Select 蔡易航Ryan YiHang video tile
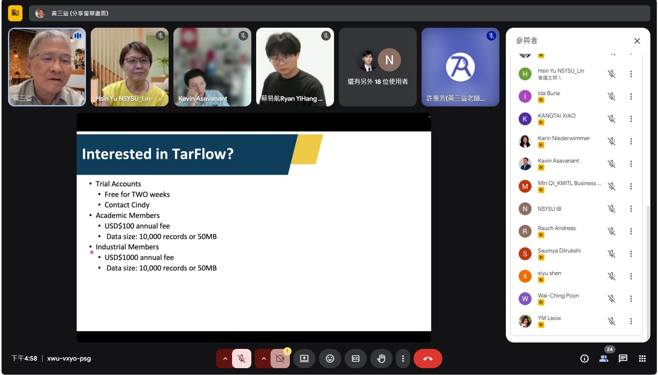 (x=295, y=67)
